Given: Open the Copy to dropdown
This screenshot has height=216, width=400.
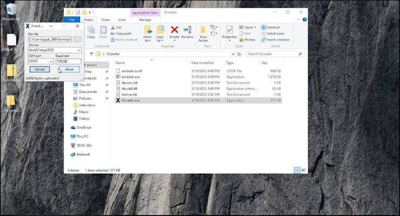Looking at the screenshot, I should (160, 33).
